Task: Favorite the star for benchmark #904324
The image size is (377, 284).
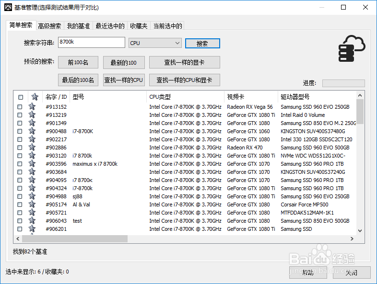Action: pyautogui.click(x=32, y=188)
